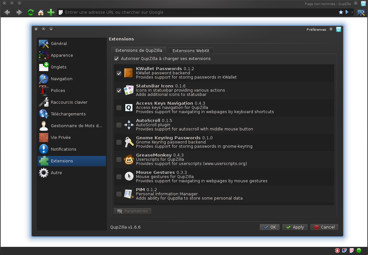Screen dimensions: 368x255
Task: Click the QupZilla app icon in the main title bar
Action: [x=363, y=4]
